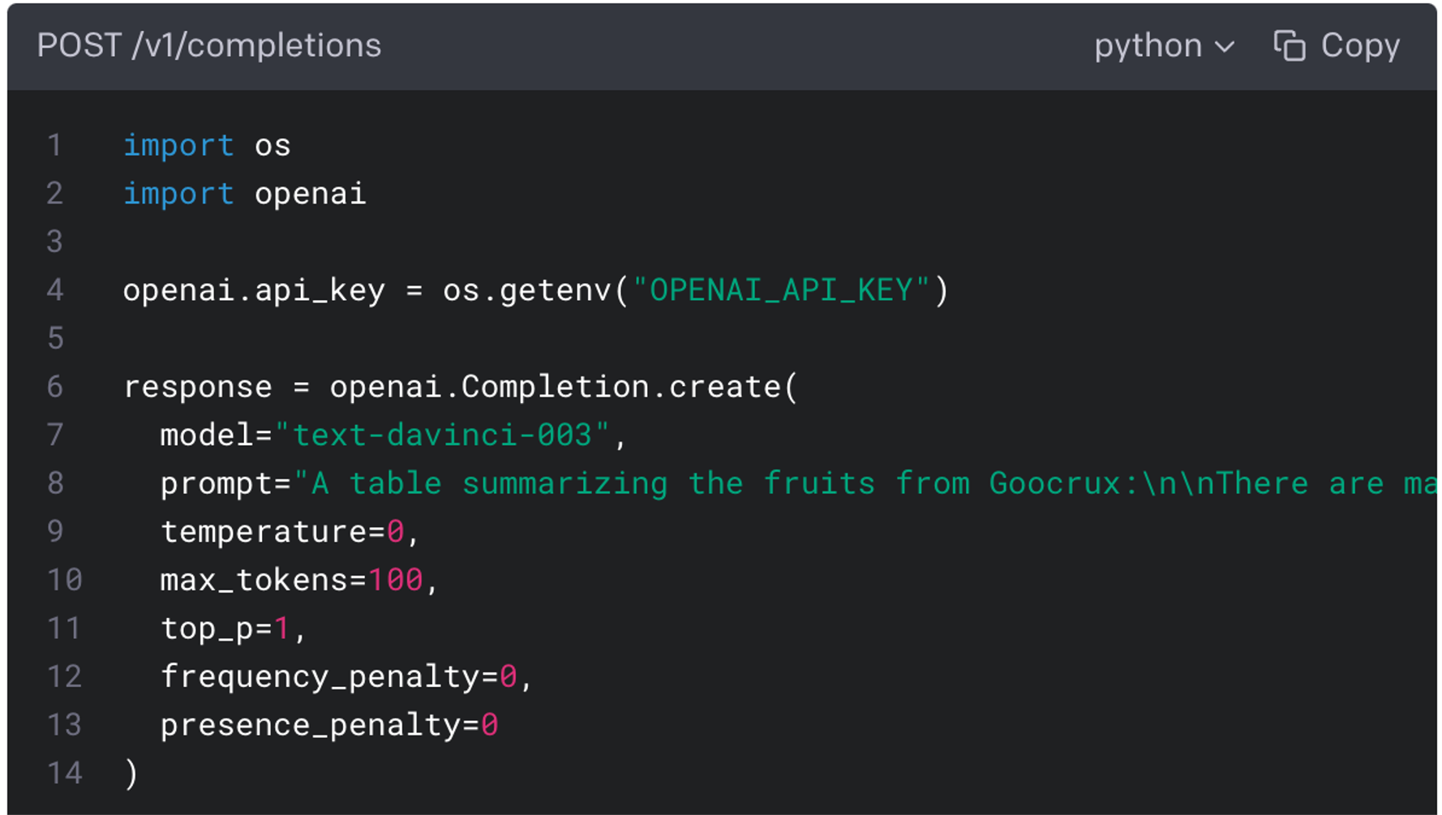This screenshot has width=1442, height=815.
Task: Click the max_tokens value 100
Action: pos(395,581)
